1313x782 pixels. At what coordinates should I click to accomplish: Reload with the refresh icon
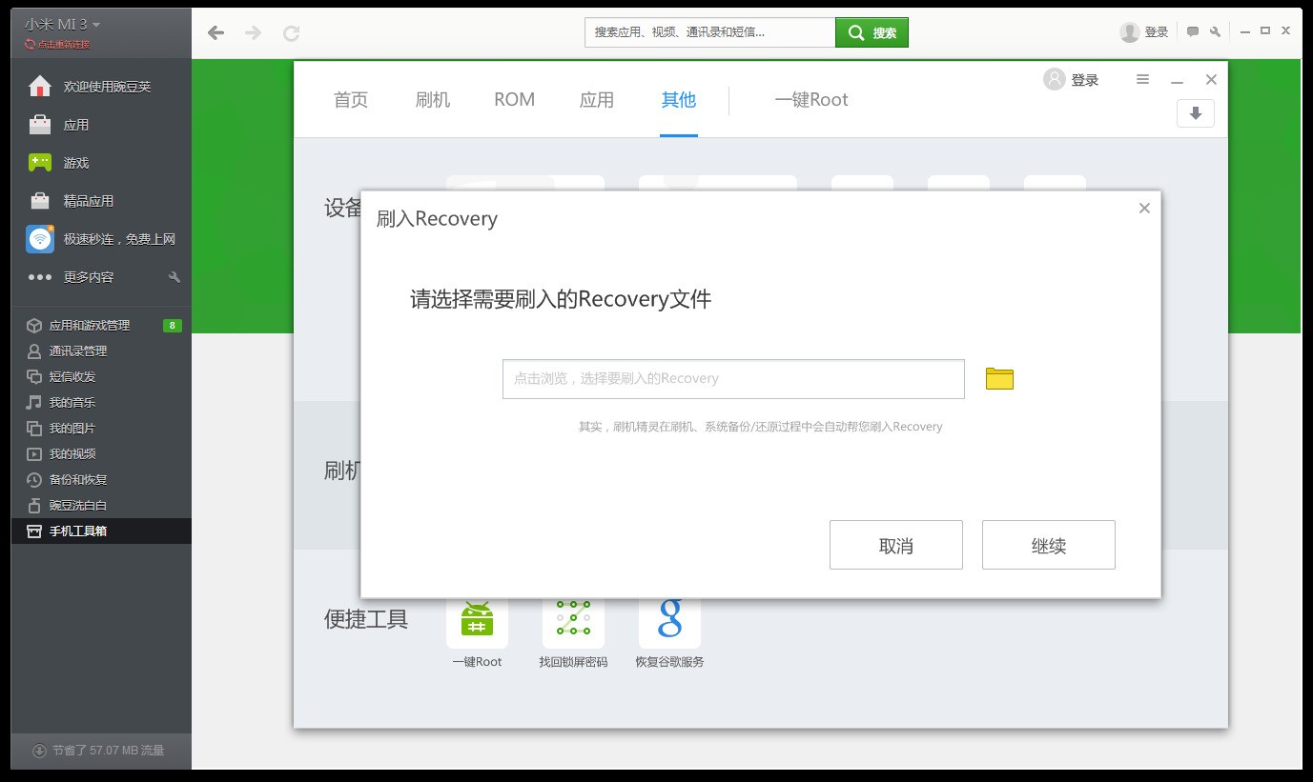(x=292, y=33)
